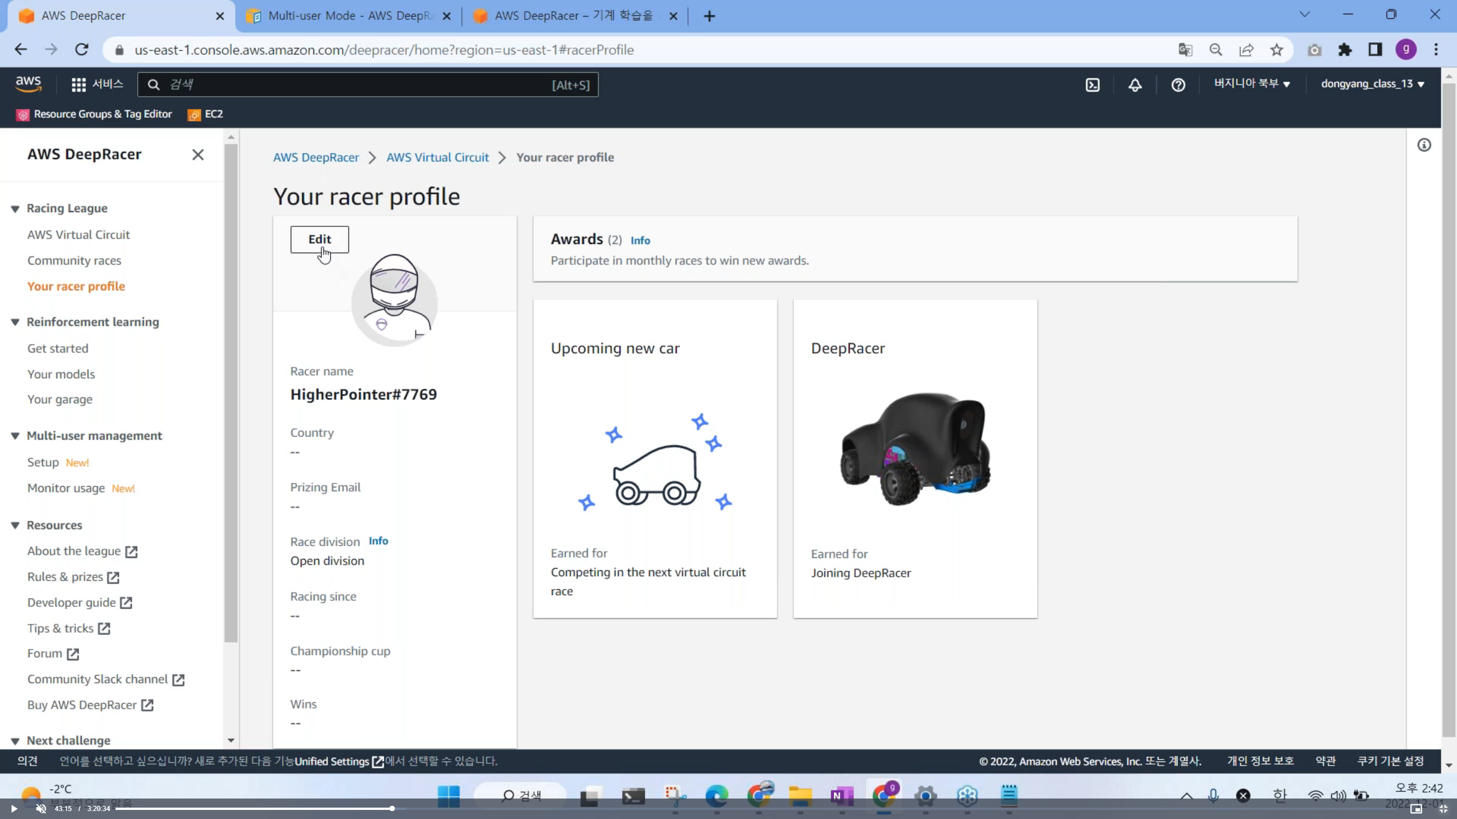This screenshot has height=819, width=1457.
Task: Click the AWS logo home icon
Action: coord(28,84)
